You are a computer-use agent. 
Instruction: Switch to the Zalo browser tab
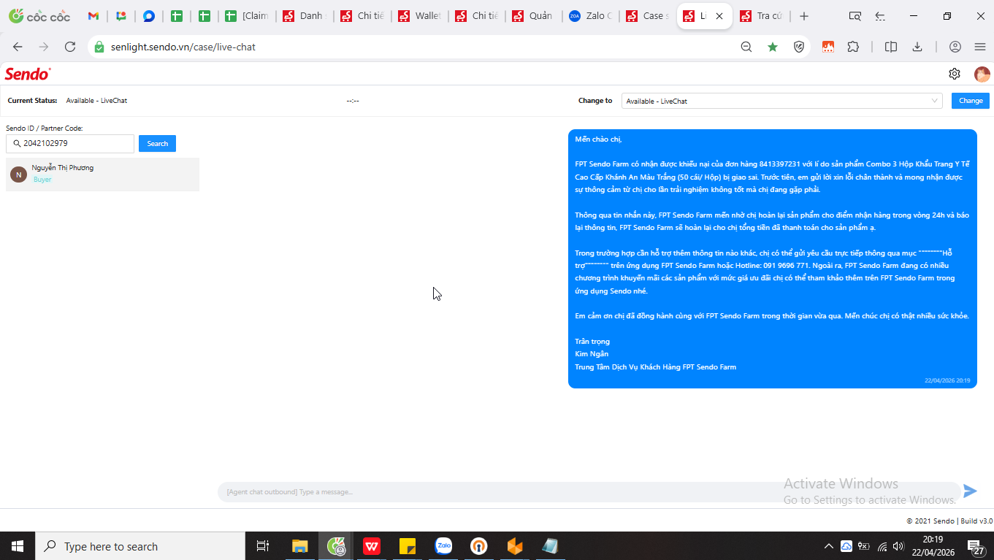coord(592,16)
